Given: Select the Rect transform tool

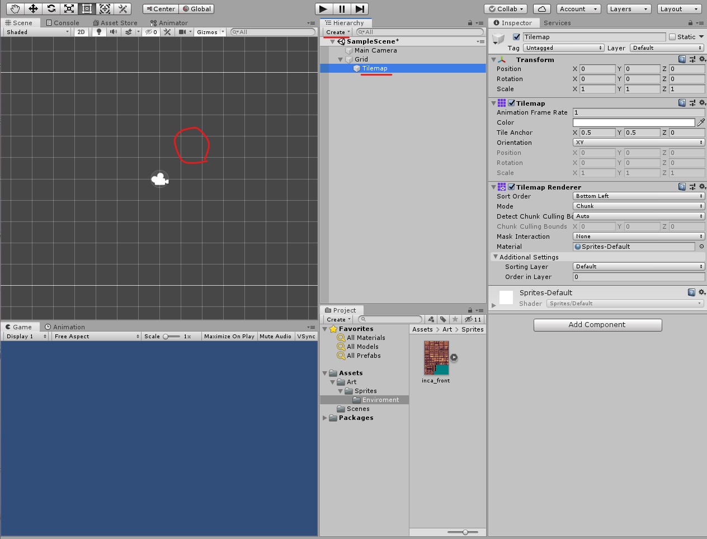Looking at the screenshot, I should 87,8.
